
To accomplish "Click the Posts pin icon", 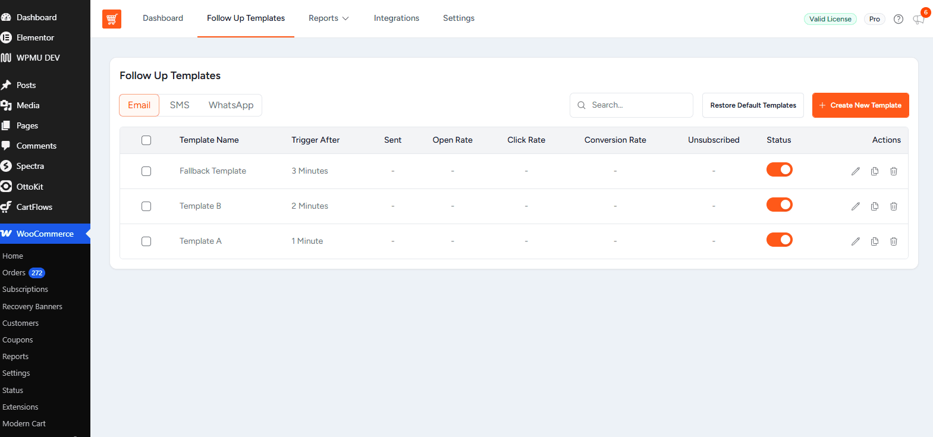I will pyautogui.click(x=6, y=85).
